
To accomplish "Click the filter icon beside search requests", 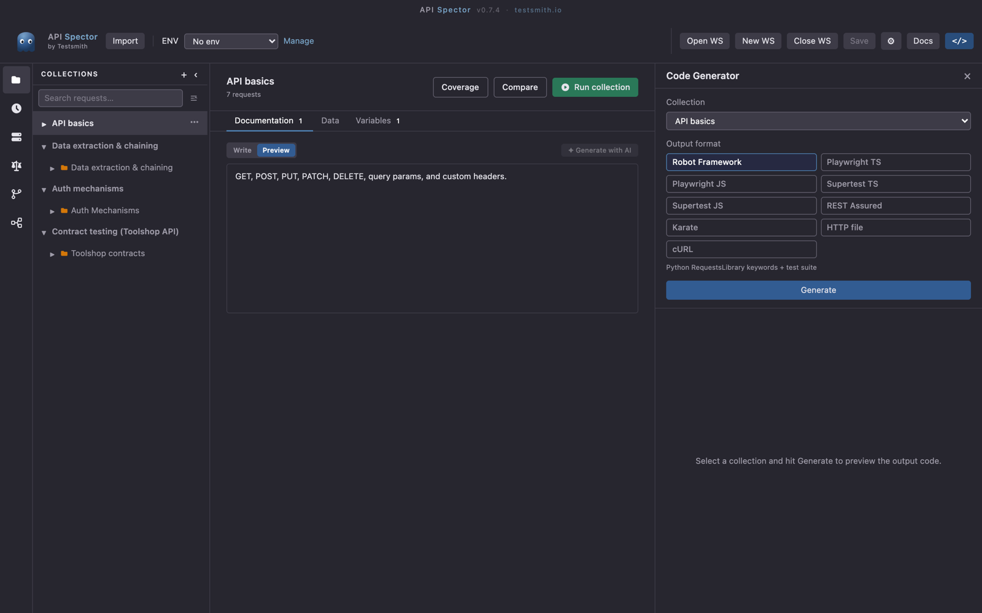I will pyautogui.click(x=194, y=98).
